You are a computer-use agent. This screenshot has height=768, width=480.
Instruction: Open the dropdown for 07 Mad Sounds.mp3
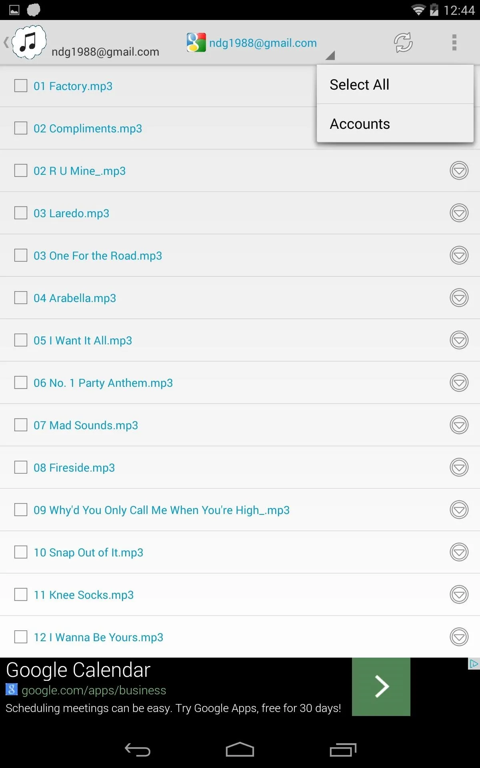459,425
